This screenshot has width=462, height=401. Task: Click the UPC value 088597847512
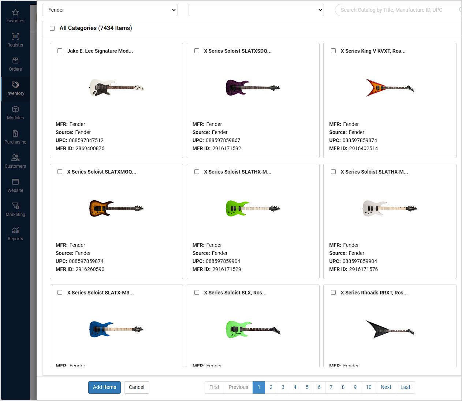pyautogui.click(x=86, y=140)
